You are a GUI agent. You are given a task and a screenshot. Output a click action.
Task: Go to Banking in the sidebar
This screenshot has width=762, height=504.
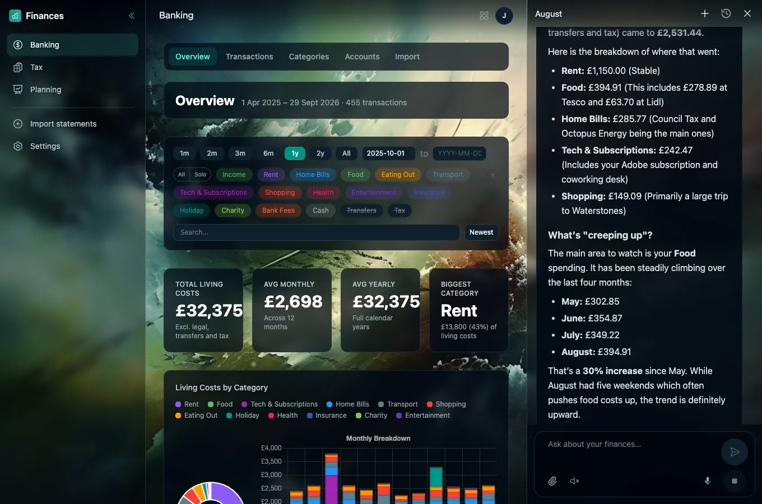(x=72, y=45)
